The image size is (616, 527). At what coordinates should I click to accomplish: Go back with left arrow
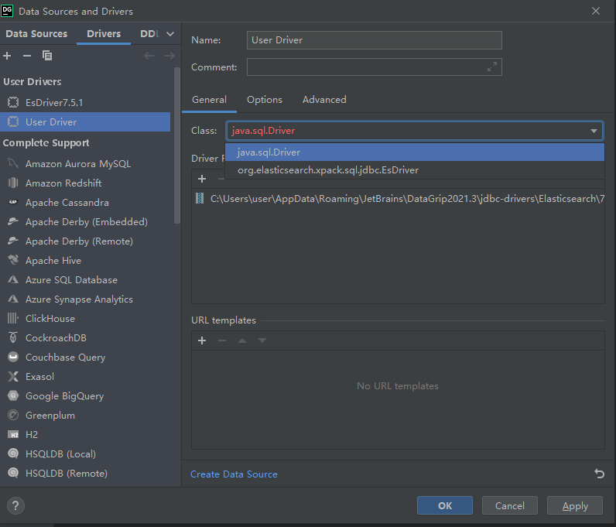149,56
